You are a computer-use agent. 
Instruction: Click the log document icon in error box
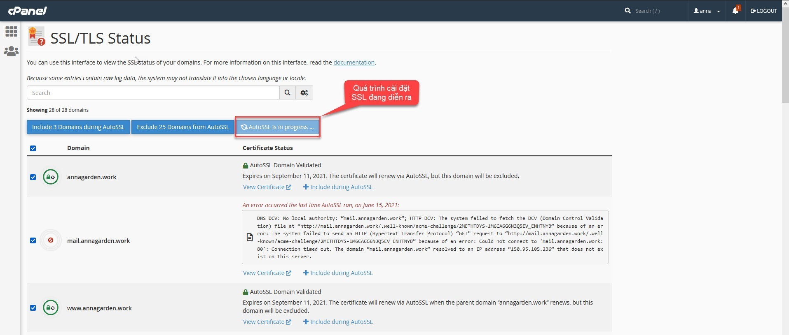(250, 237)
